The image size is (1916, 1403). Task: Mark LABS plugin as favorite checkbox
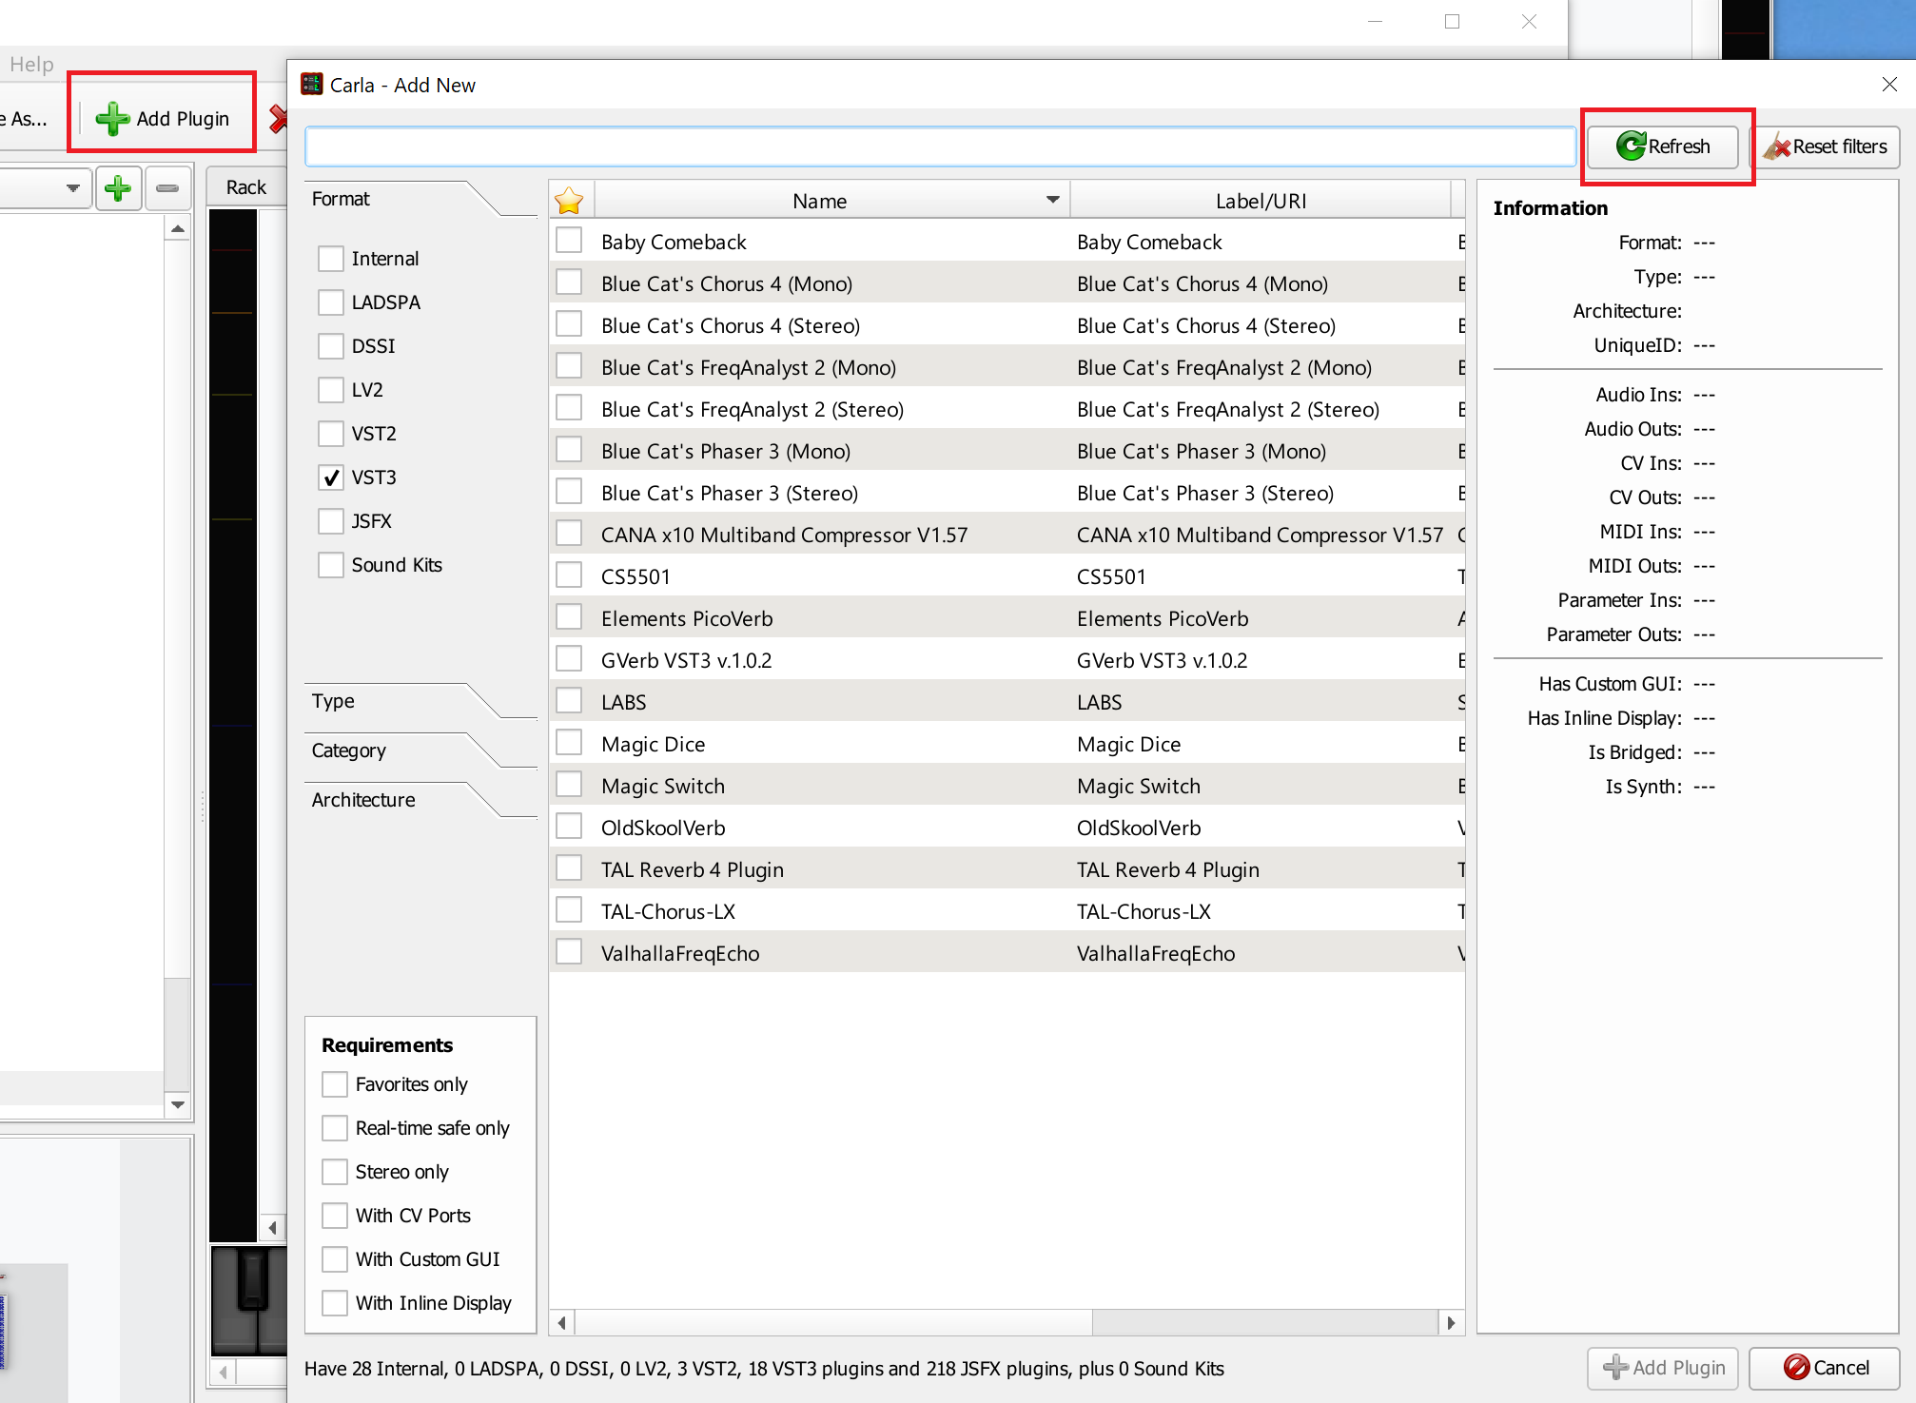click(569, 702)
